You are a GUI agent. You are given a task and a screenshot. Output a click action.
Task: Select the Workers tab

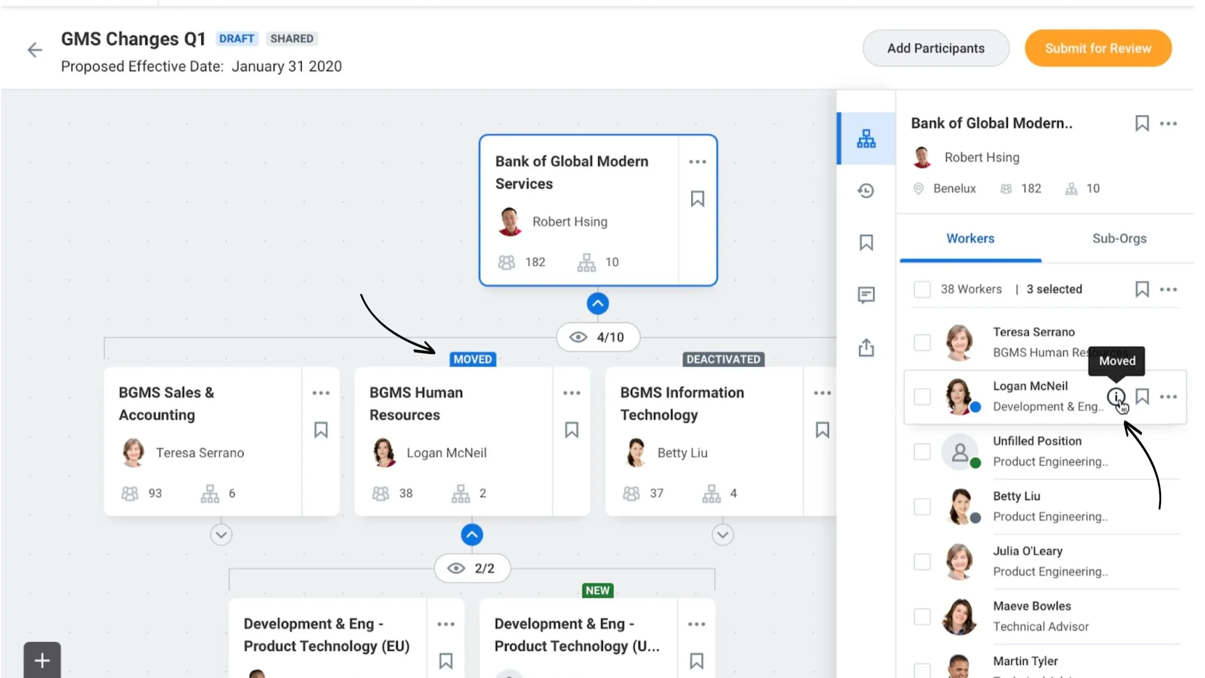pyautogui.click(x=970, y=239)
